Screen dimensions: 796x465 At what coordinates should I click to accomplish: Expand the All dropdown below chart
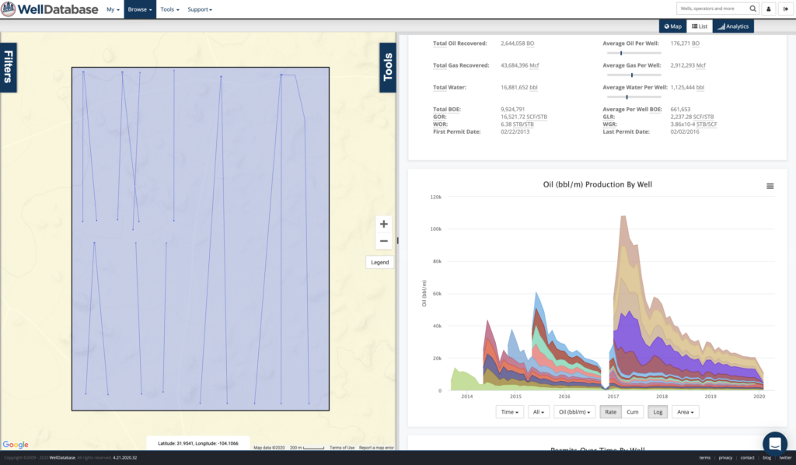click(x=538, y=411)
